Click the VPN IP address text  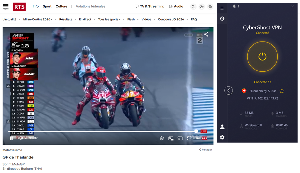(x=262, y=98)
